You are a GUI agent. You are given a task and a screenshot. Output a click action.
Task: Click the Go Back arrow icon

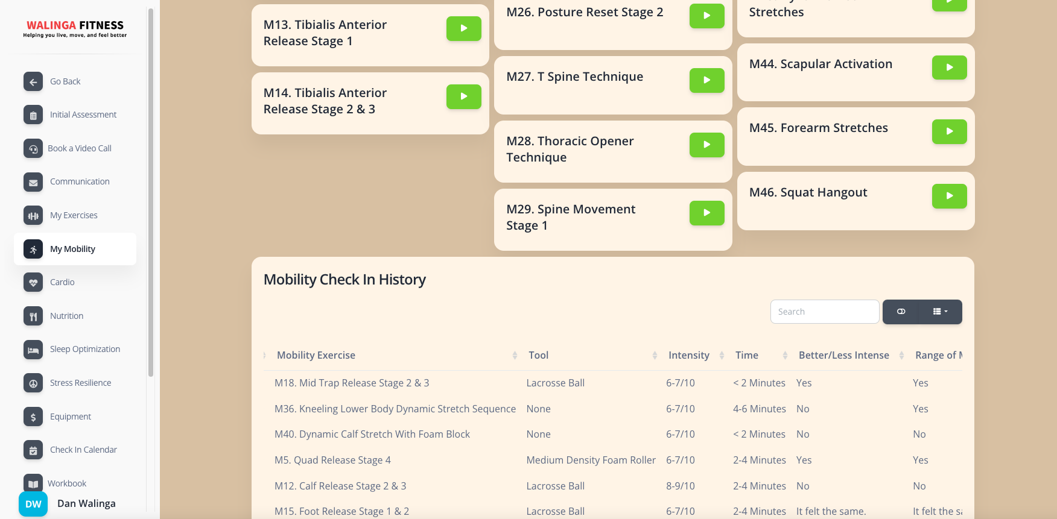coord(33,81)
